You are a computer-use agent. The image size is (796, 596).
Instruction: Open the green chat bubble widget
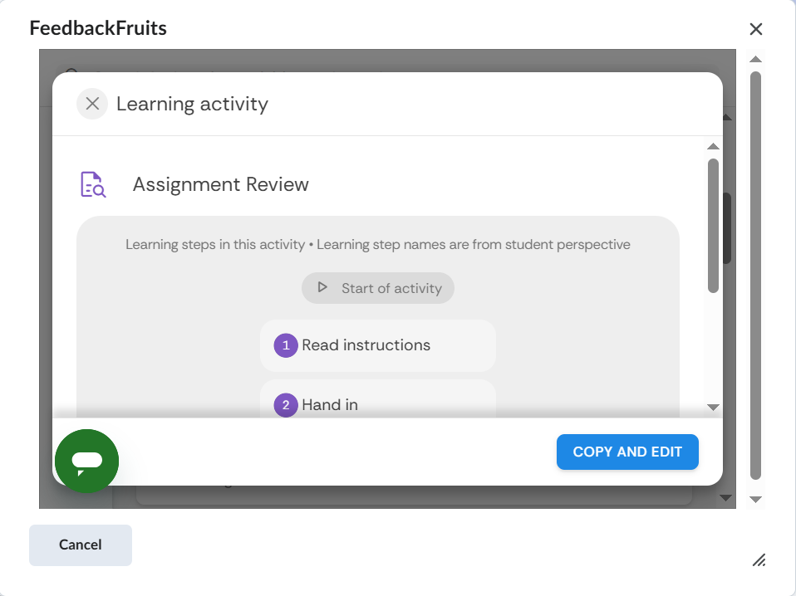click(87, 461)
